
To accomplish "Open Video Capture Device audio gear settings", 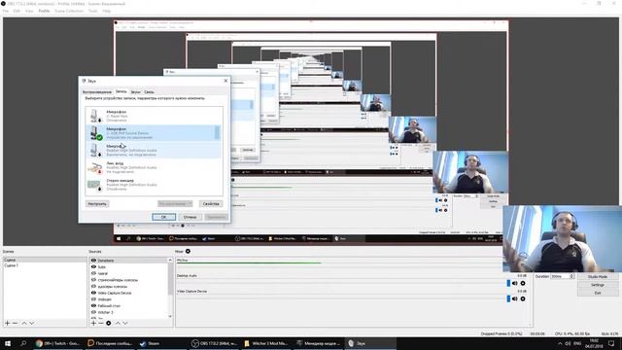I will click(523, 298).
